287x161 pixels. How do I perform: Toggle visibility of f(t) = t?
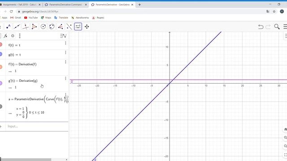click(x=1, y=45)
